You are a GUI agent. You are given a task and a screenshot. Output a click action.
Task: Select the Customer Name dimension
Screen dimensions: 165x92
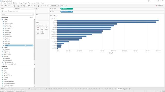tap(9, 27)
